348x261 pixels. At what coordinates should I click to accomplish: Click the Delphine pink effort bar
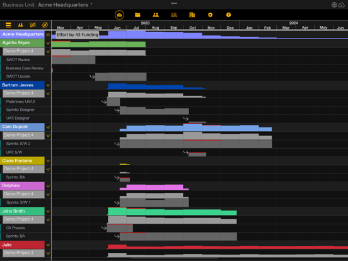tap(154, 187)
